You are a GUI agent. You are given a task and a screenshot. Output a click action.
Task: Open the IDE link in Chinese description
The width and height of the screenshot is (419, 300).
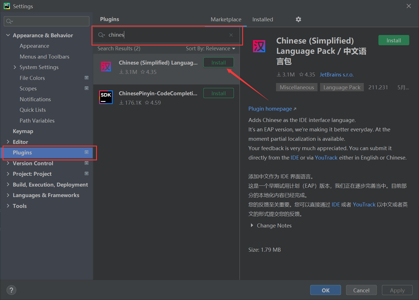pos(336,204)
